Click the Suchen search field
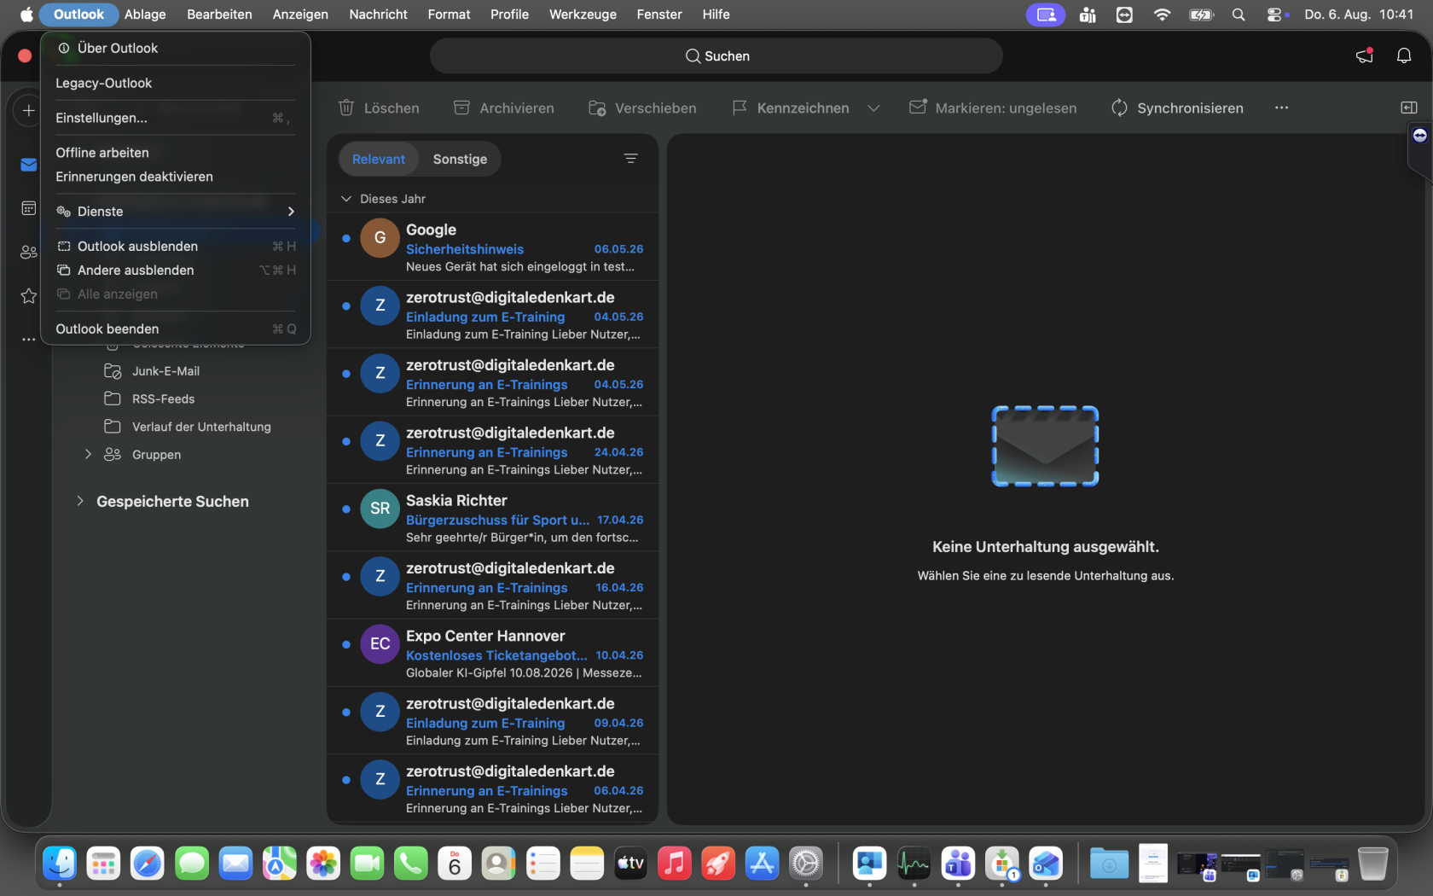The width and height of the screenshot is (1433, 896). pyautogui.click(x=716, y=55)
